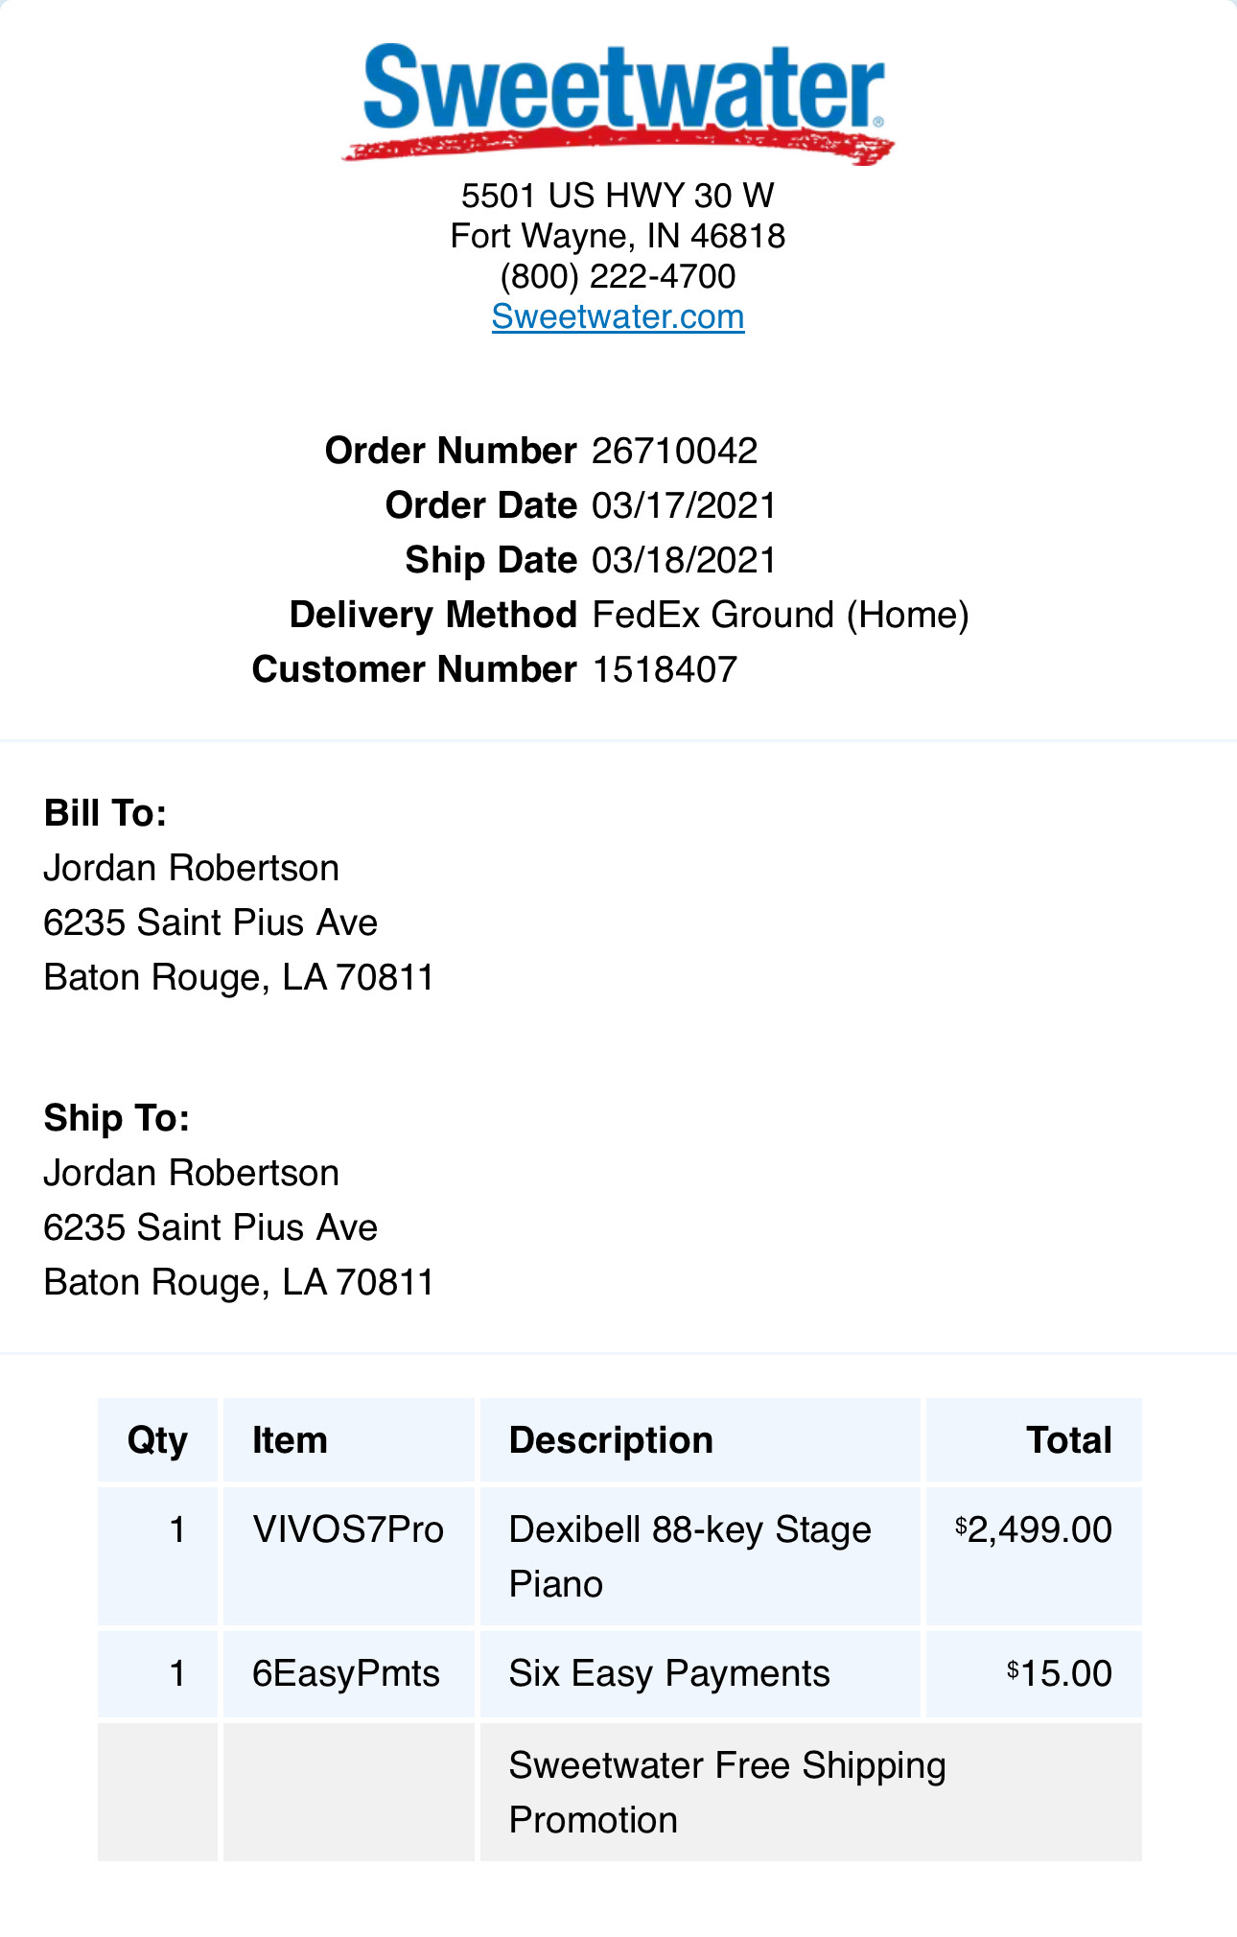The height and width of the screenshot is (1937, 1237).
Task: Click customer number 1518407
Action: tap(665, 669)
